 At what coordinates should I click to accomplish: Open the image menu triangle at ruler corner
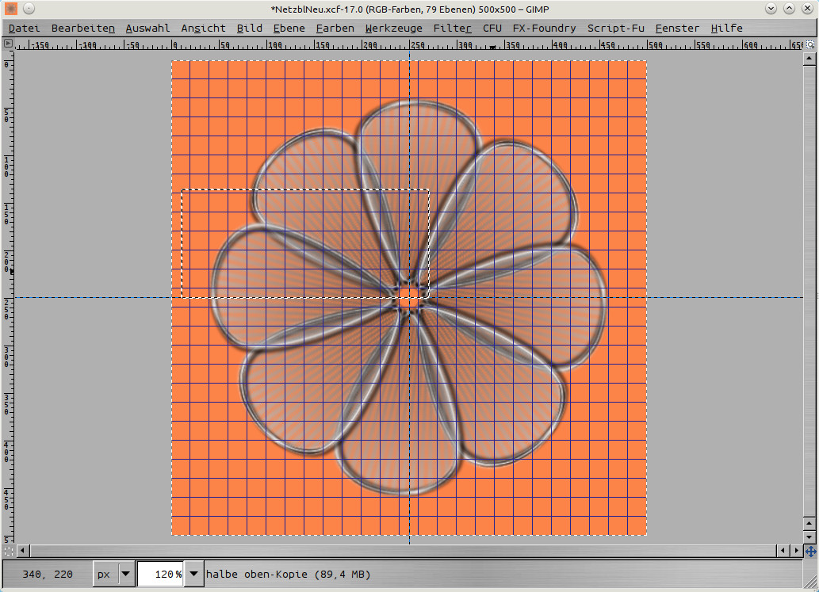pos(8,44)
